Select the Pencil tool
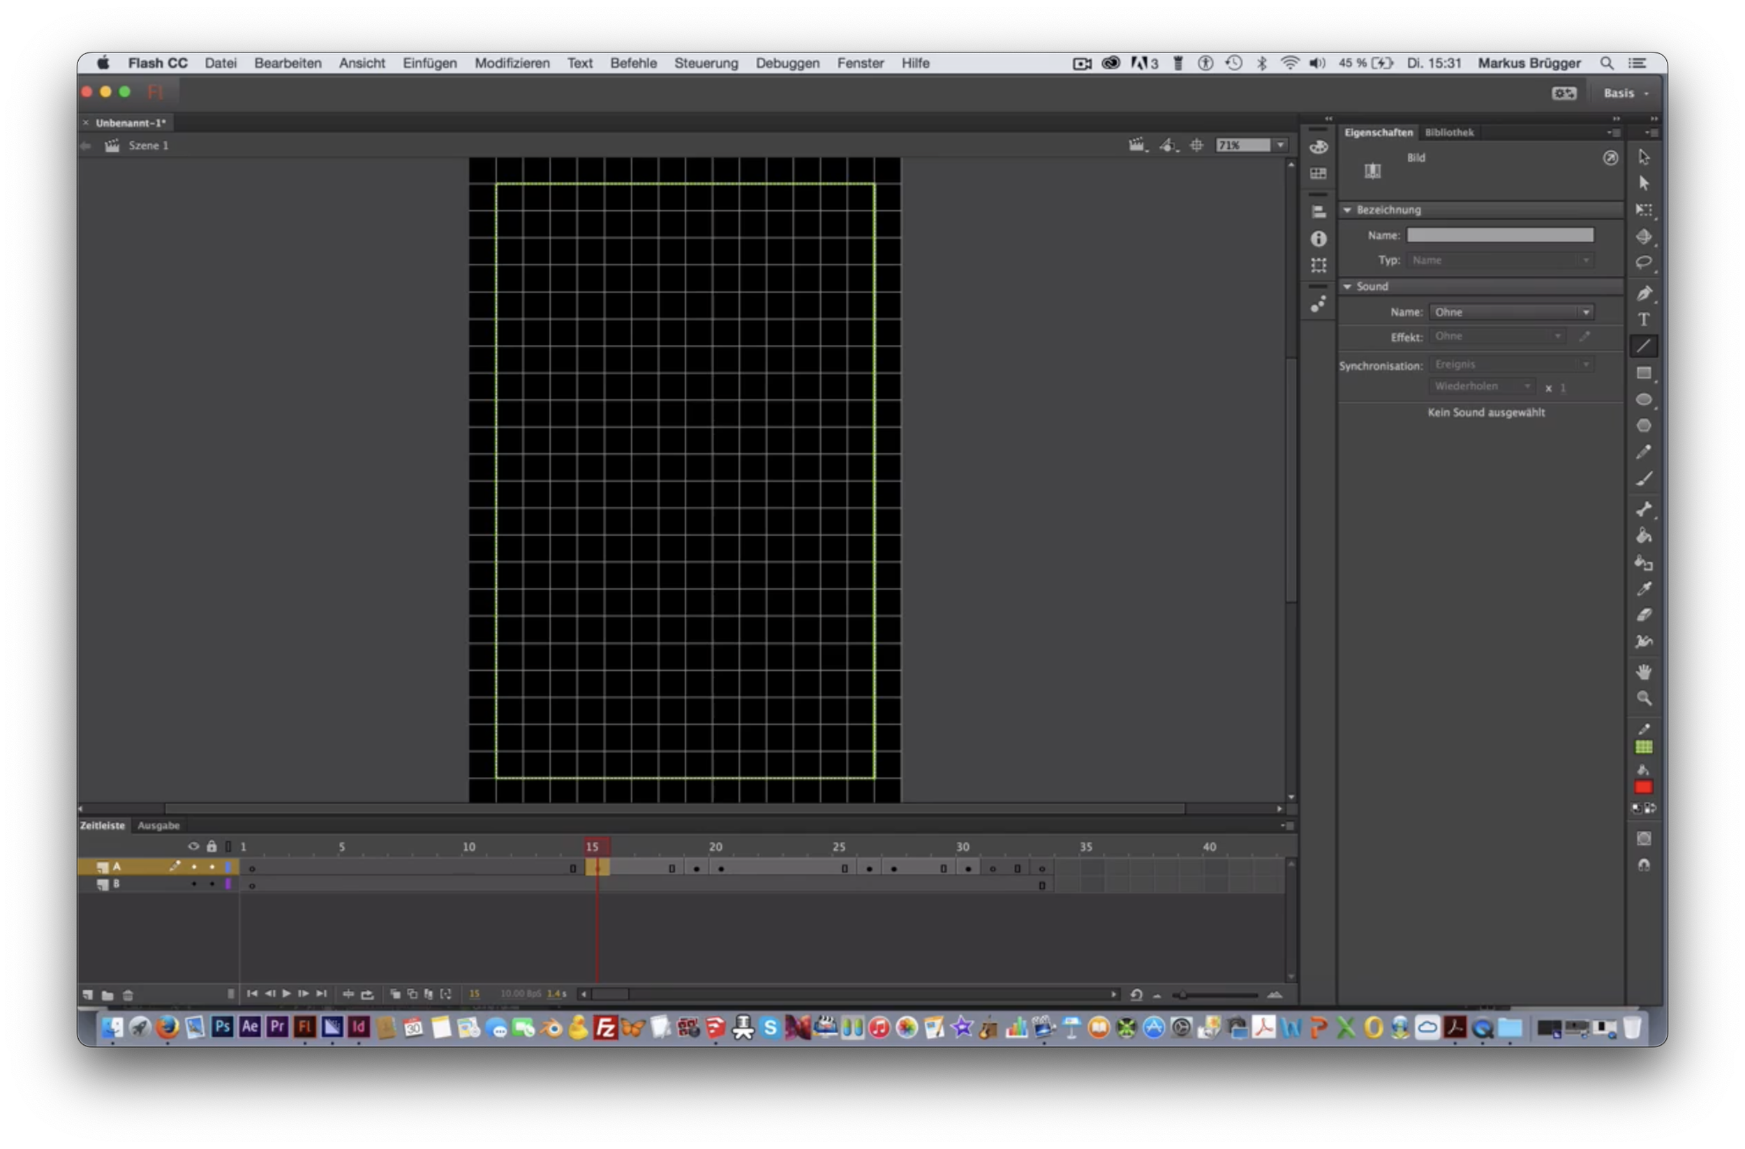Viewport: 1745px width, 1149px height. [x=1643, y=452]
